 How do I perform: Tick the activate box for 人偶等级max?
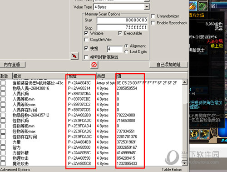click(3, 105)
